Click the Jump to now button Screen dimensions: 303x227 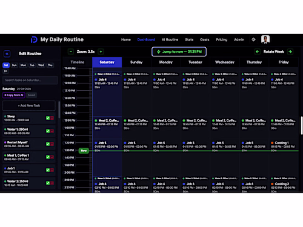[x=179, y=51]
